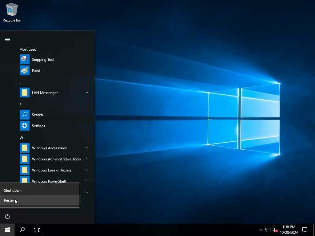Viewport: 315px width, 236px height.
Task: Click the Settings label text
Action: [38, 126]
